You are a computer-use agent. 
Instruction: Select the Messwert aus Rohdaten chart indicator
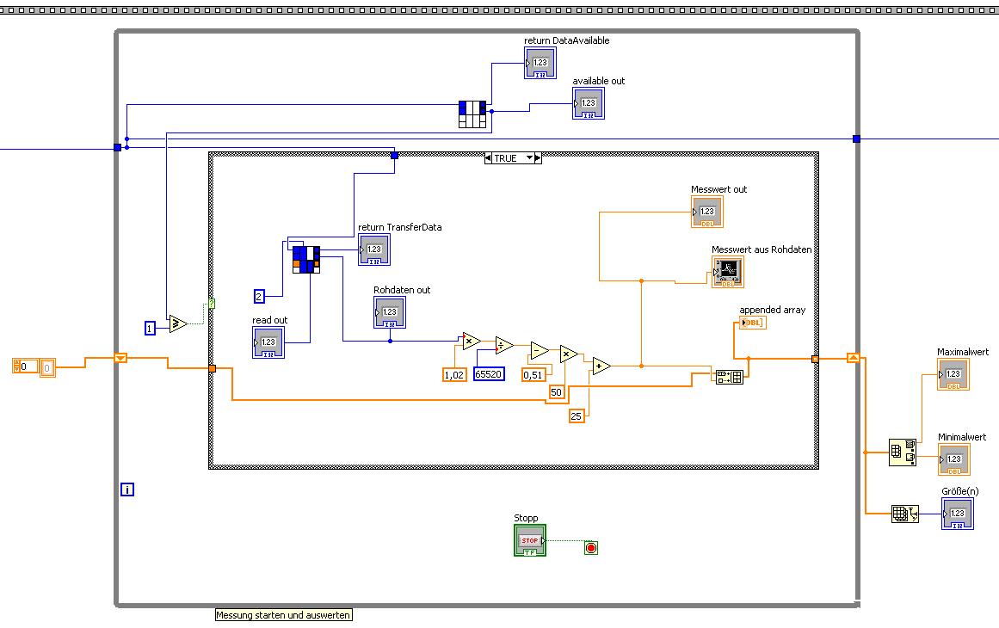(x=728, y=272)
